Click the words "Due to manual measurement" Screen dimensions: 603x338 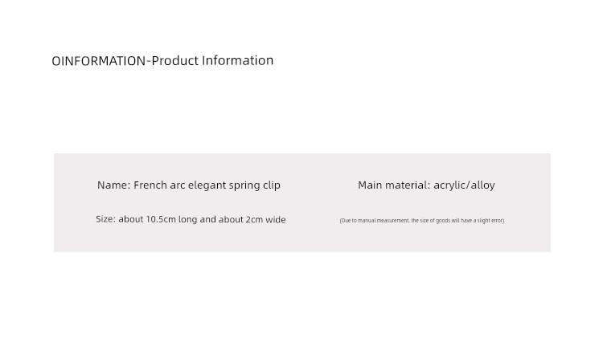(375, 221)
